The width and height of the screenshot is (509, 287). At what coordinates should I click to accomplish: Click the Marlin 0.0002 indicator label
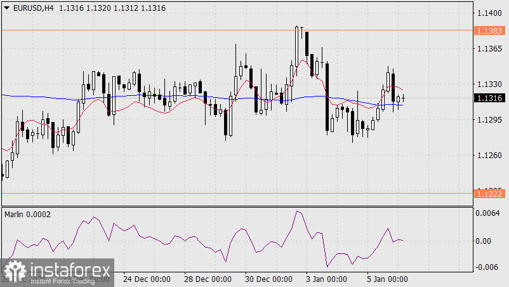[x=28, y=215]
